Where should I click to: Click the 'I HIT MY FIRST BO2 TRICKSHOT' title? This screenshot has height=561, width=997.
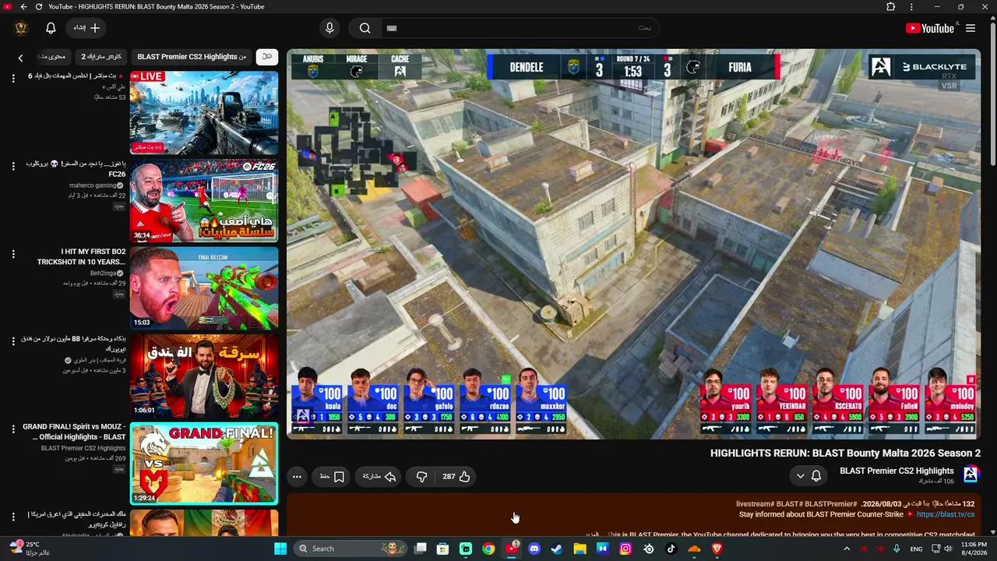click(x=82, y=257)
